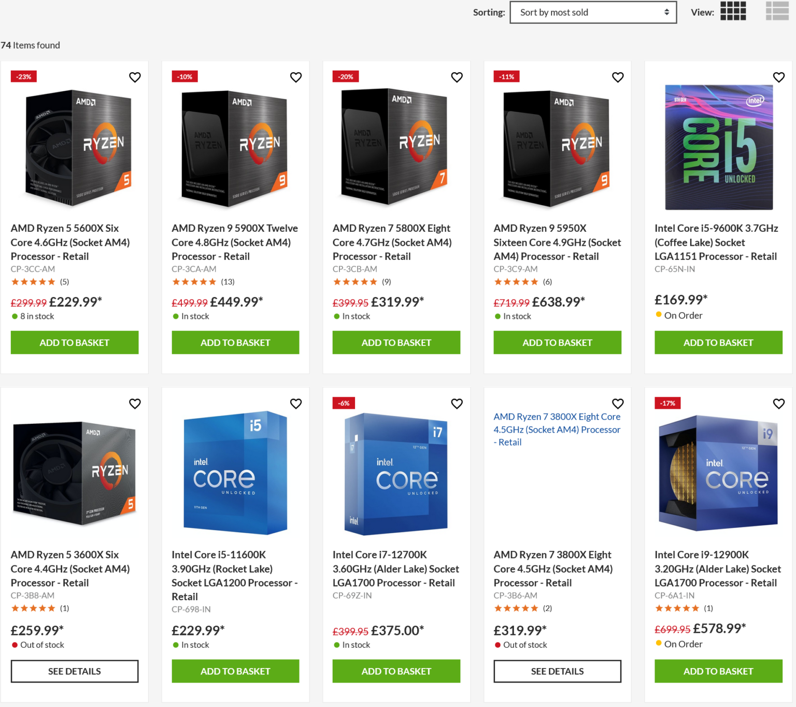Click wishlist heart on Ryzen 5 3600X
Image resolution: width=796 pixels, height=707 pixels.
click(x=135, y=404)
